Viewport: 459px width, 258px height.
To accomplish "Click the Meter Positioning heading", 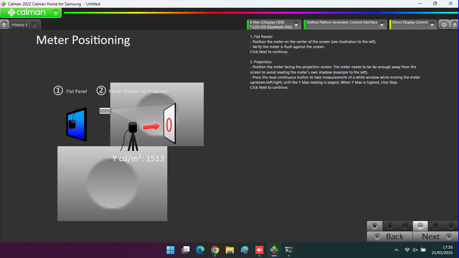I will [83, 40].
